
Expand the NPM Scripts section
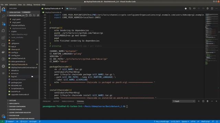coord(23,104)
